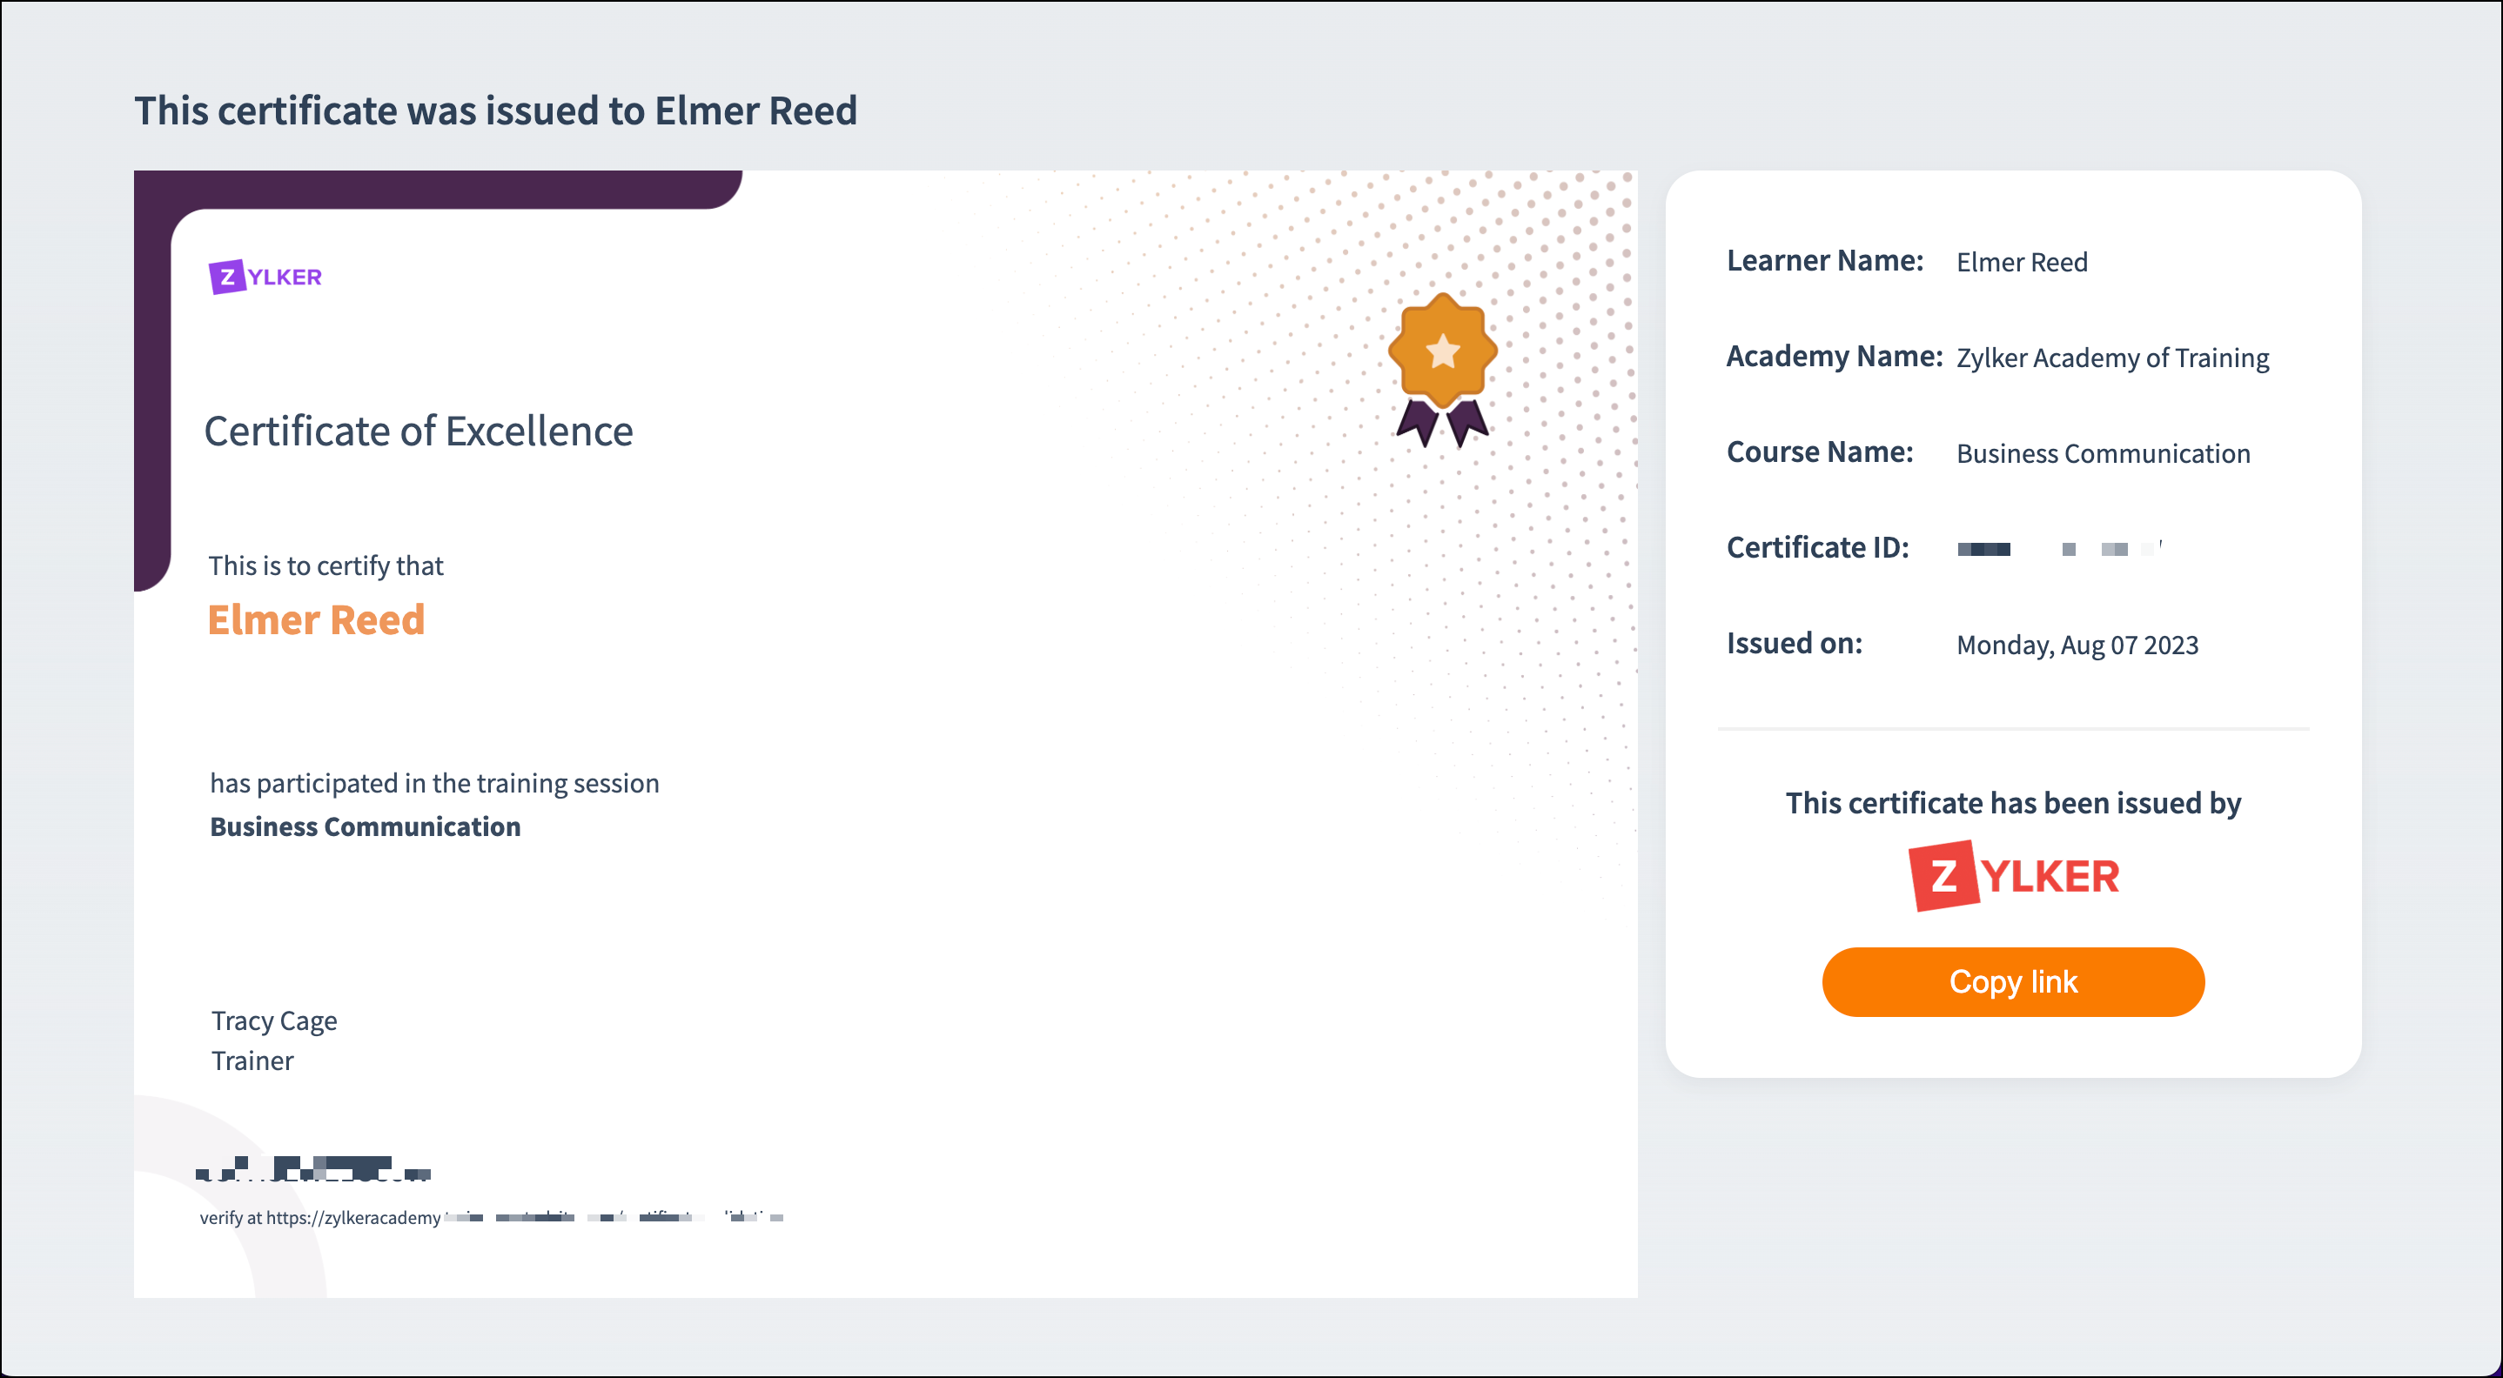Viewport: 2503px width, 1378px height.
Task: Open the zylkeracademy verification URL
Action: [491, 1217]
